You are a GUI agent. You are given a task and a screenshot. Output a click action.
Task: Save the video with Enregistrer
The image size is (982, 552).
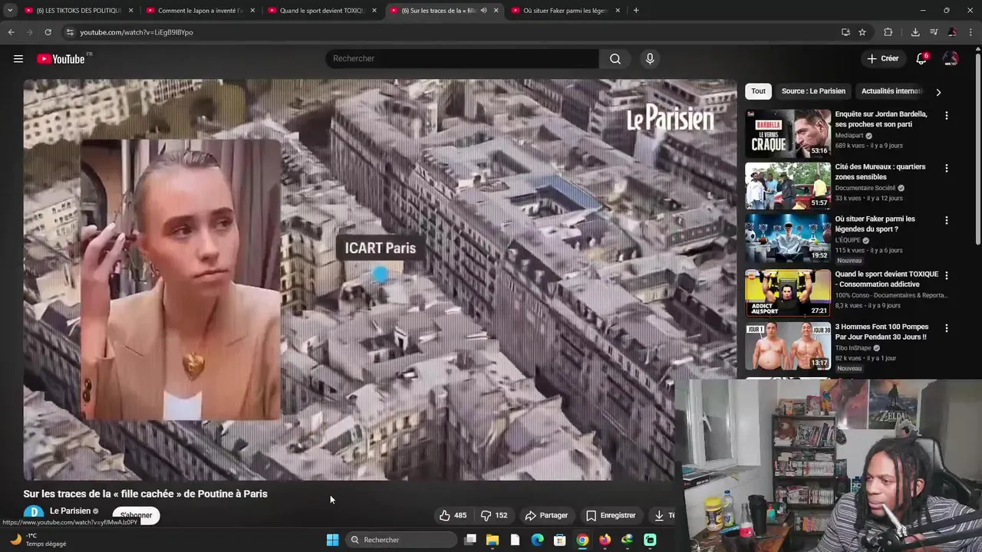click(611, 515)
